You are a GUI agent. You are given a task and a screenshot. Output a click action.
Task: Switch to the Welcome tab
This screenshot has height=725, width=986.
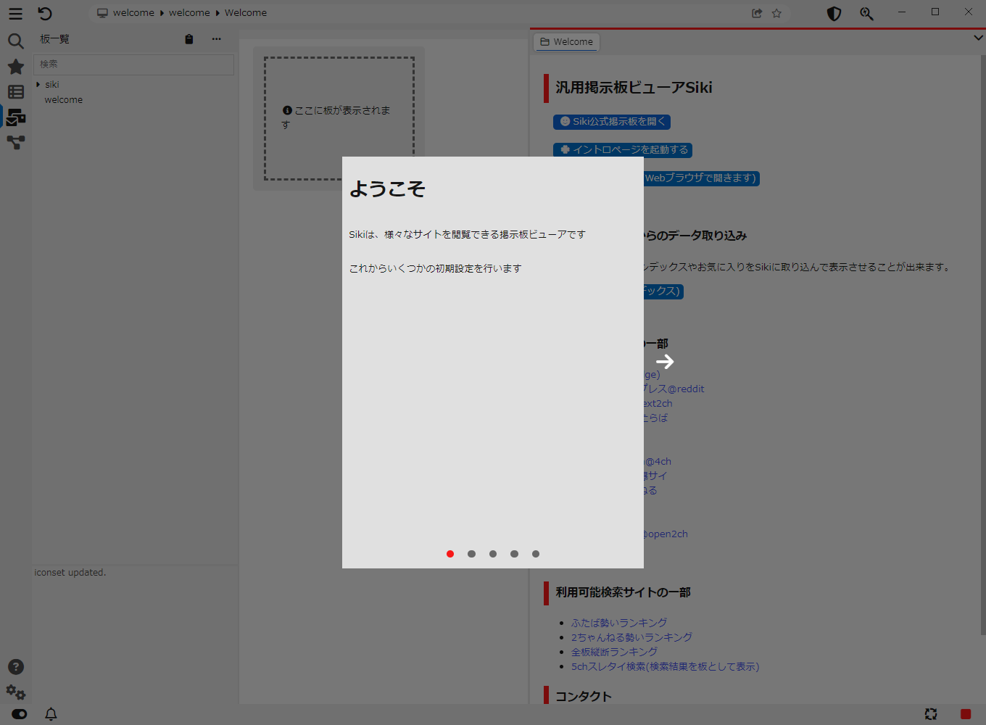566,41
